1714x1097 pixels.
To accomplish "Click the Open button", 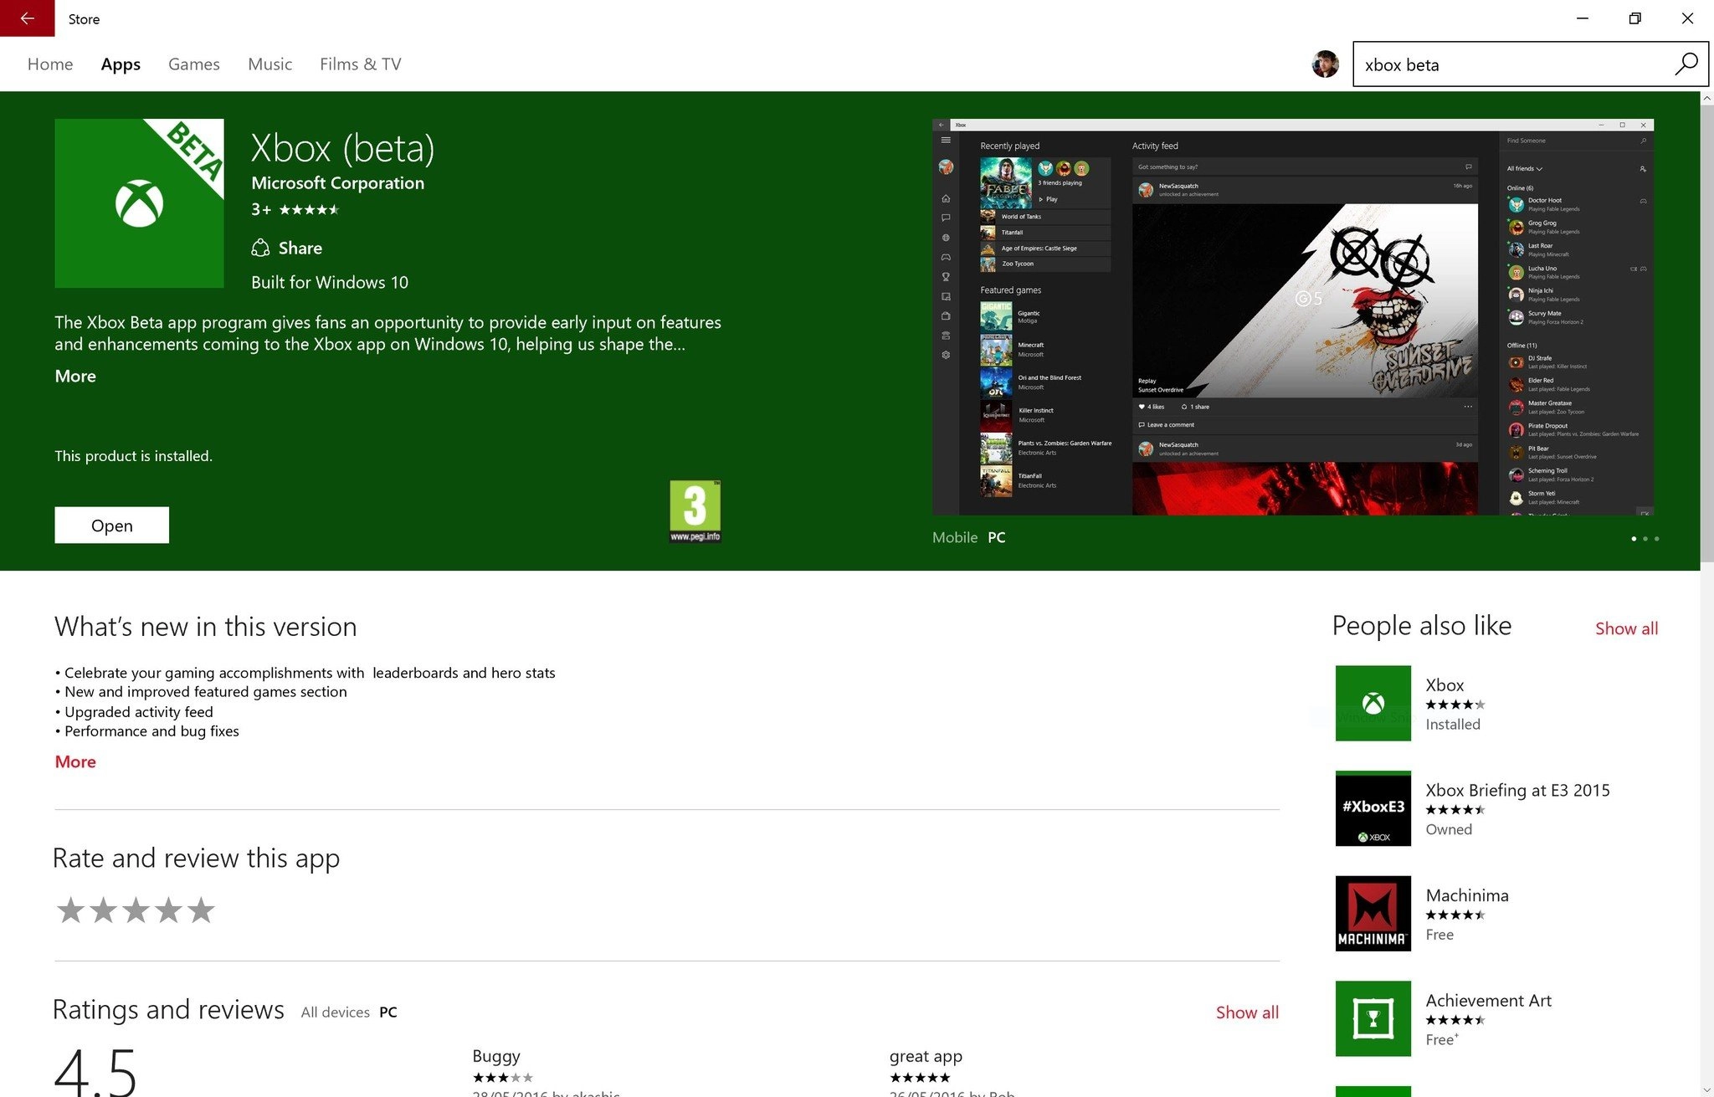I will point(111,525).
